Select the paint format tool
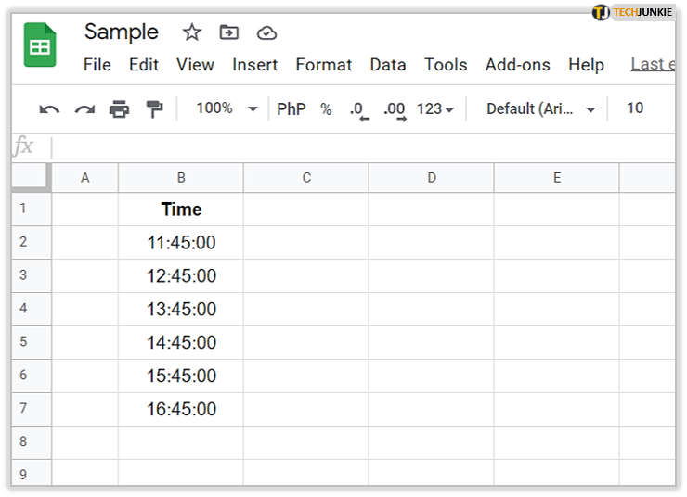 click(154, 109)
